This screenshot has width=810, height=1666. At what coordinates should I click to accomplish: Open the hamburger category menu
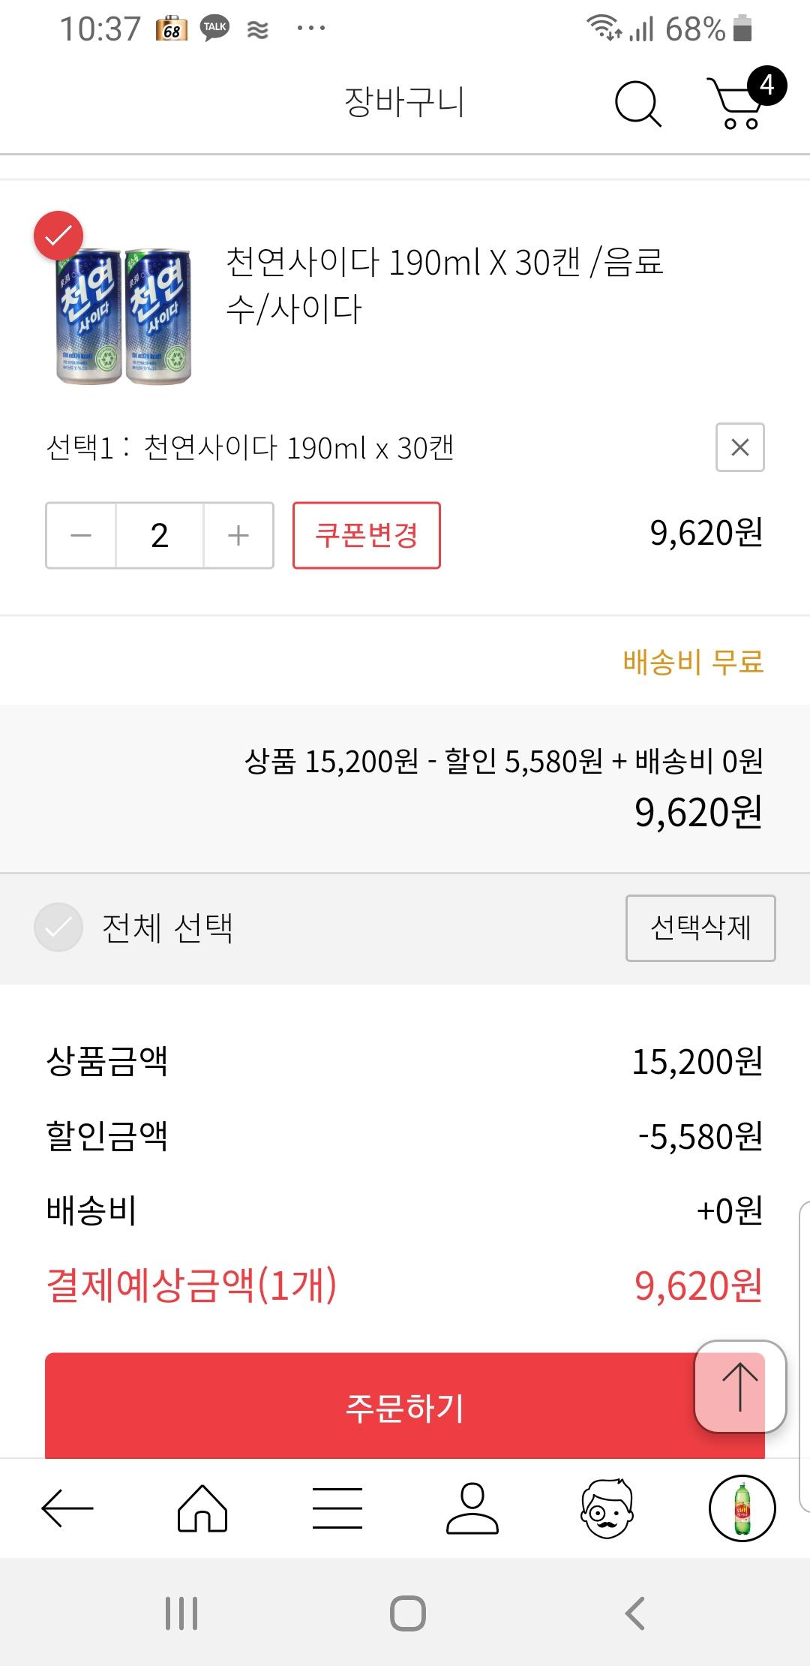(337, 1508)
